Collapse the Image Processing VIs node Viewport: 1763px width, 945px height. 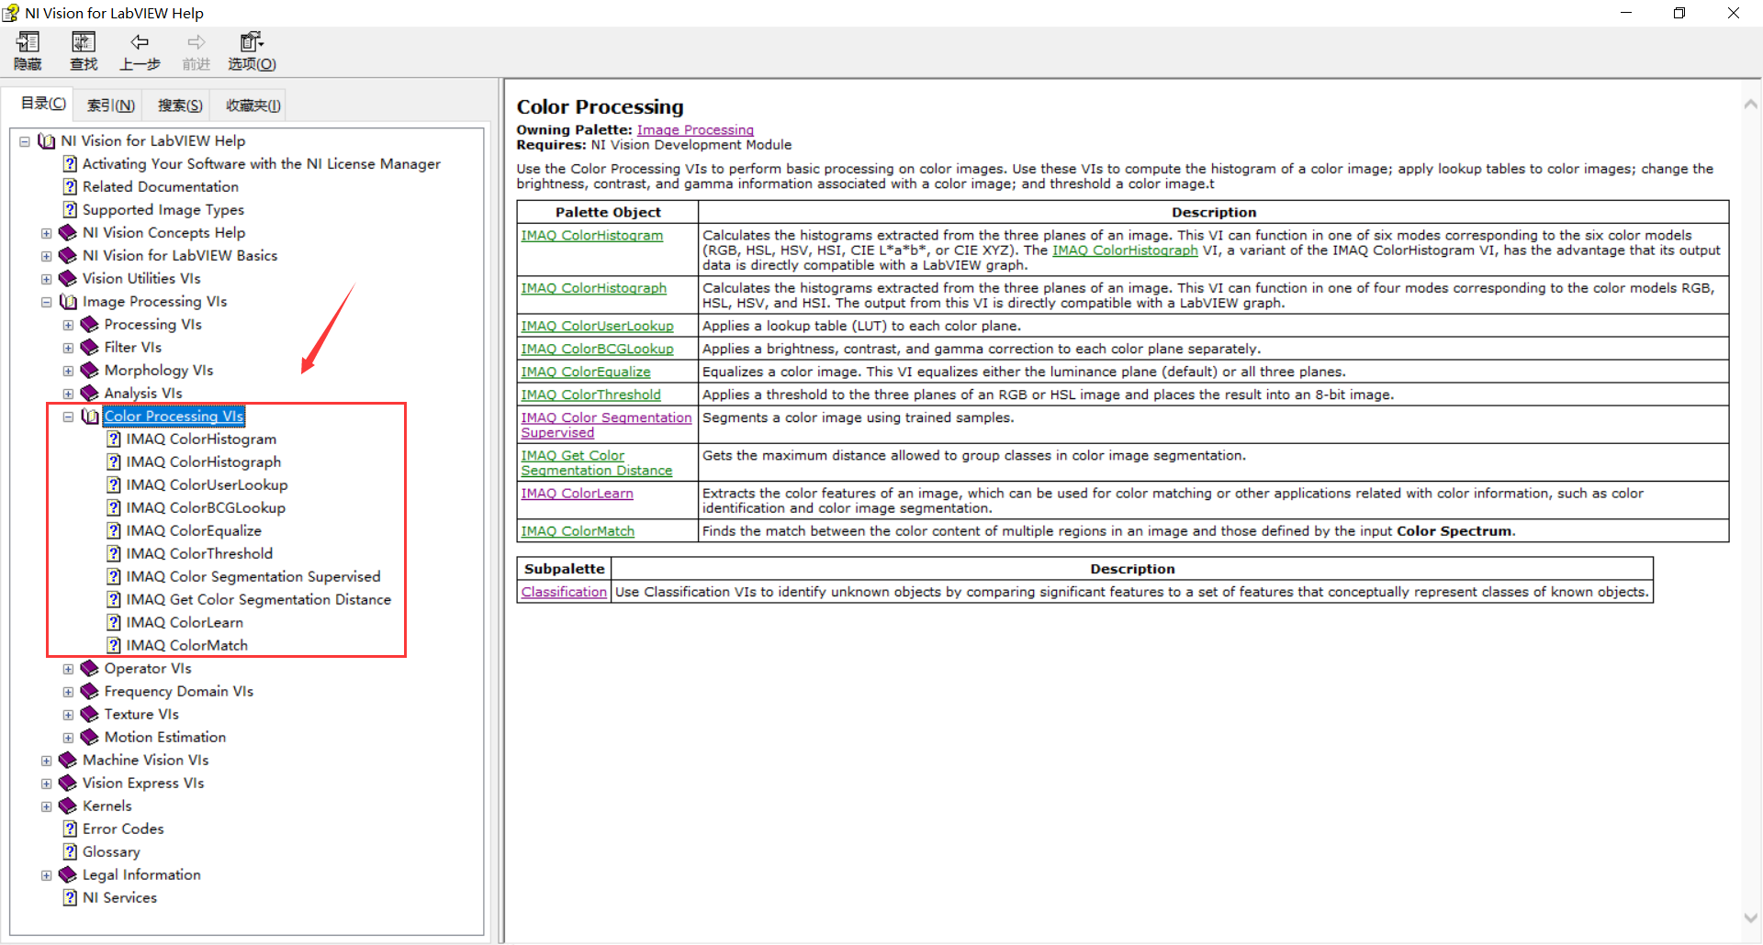click(x=46, y=302)
